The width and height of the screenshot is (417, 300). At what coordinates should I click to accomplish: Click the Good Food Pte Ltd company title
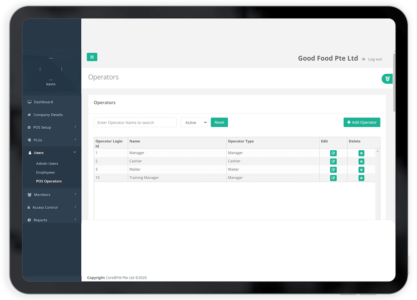pyautogui.click(x=328, y=58)
